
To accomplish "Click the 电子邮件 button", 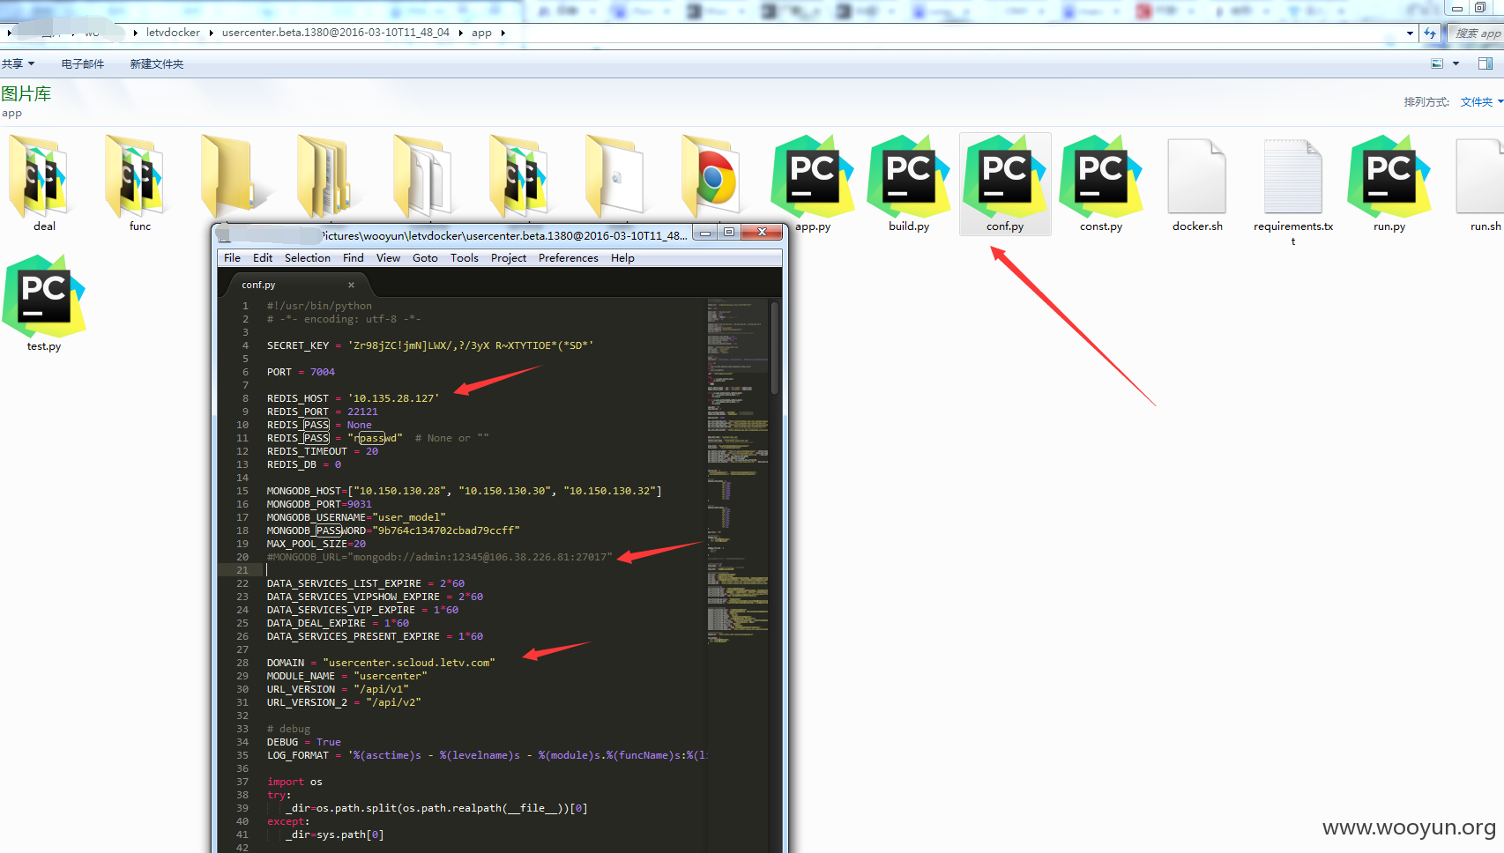I will click(x=83, y=63).
